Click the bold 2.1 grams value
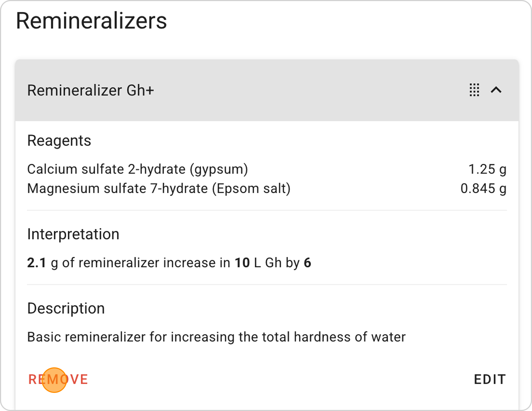The width and height of the screenshot is (532, 411). 37,263
